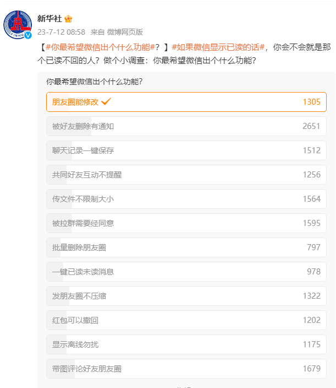
Task: Click the blue verified V badge
Action: (28, 35)
